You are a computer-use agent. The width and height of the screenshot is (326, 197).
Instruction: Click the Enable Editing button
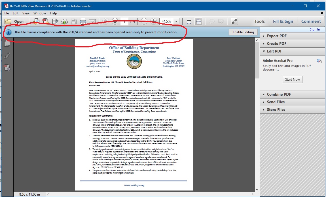click(x=243, y=32)
